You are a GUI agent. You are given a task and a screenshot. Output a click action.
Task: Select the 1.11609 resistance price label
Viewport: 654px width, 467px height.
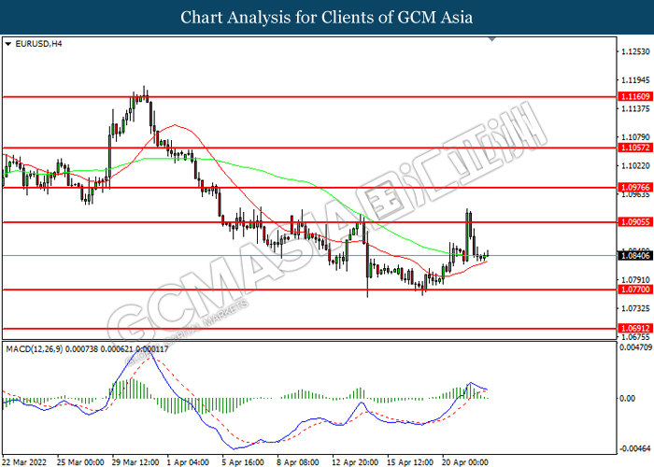(635, 97)
